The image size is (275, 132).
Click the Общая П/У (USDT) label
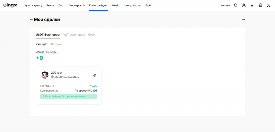click(x=47, y=52)
